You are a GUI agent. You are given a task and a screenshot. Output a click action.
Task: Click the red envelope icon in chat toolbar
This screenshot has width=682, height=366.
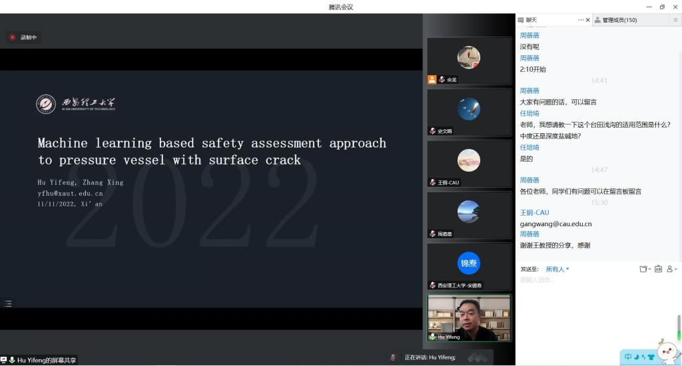(x=658, y=269)
